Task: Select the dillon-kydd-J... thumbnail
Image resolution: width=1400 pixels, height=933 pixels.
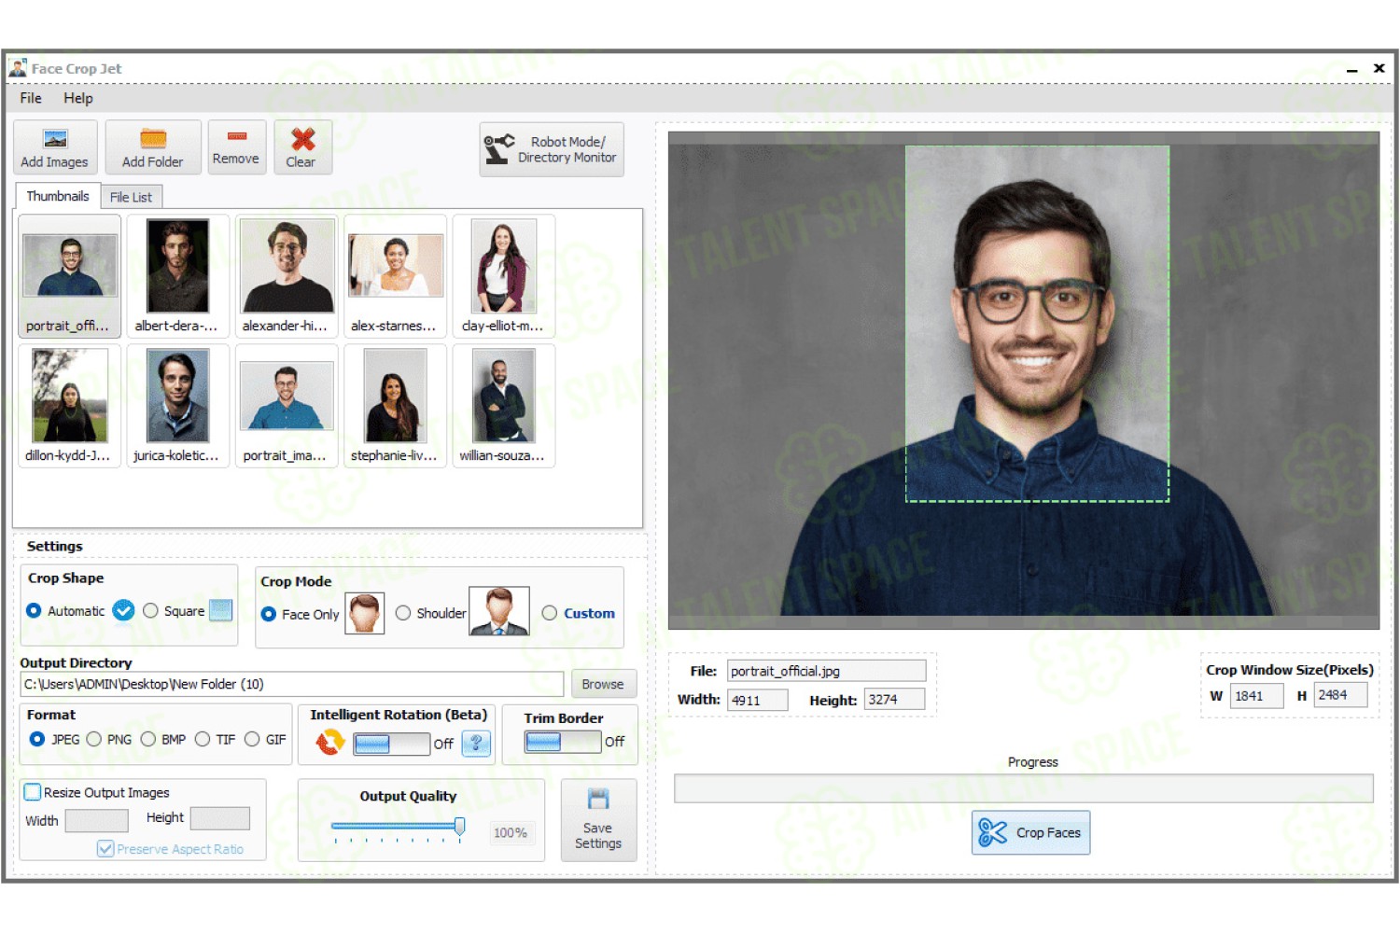Action: (x=70, y=406)
